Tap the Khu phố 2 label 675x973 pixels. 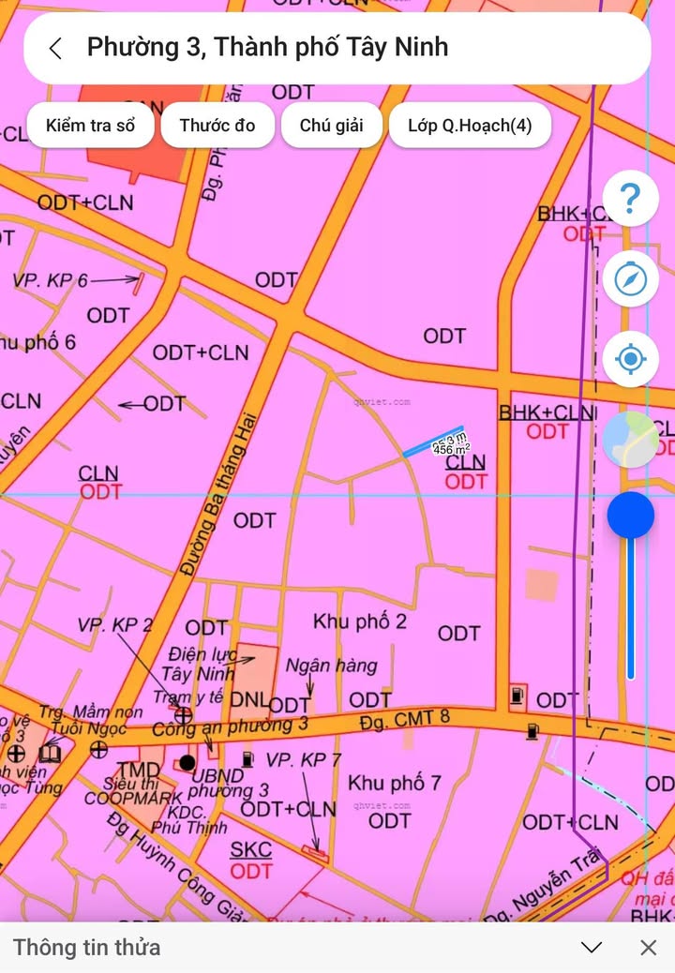click(360, 621)
